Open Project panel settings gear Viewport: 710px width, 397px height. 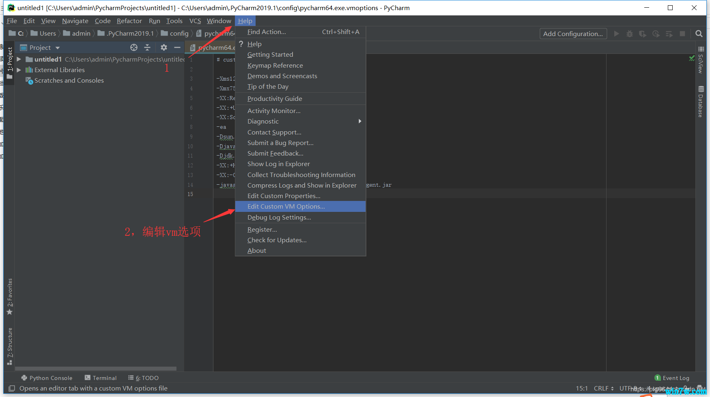(164, 47)
